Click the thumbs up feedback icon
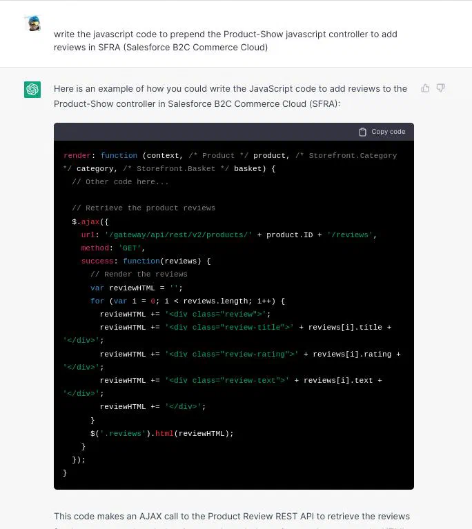Screen dimensions: 472x529 (425, 88)
